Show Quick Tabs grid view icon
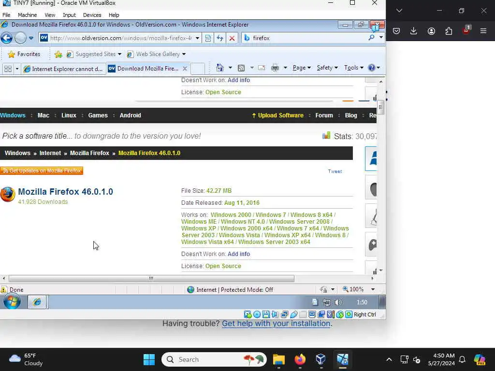This screenshot has height=371, width=495. tap(8, 69)
